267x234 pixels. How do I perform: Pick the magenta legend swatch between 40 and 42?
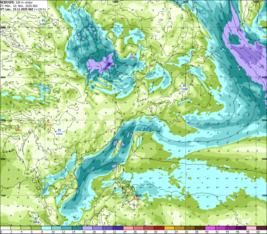pos(210,228)
